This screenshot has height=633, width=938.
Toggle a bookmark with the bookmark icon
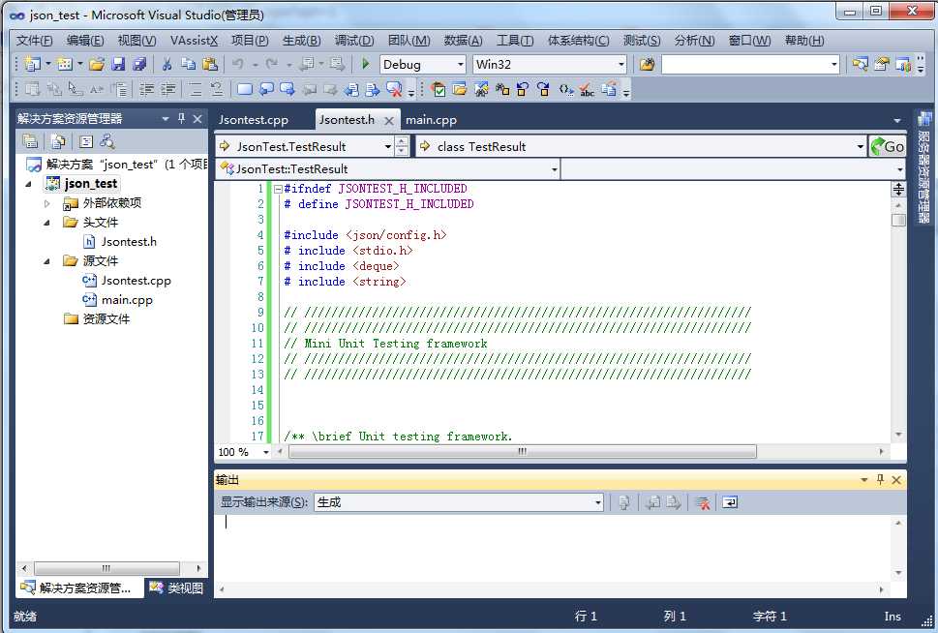point(245,90)
